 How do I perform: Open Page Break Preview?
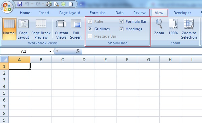point(41,29)
